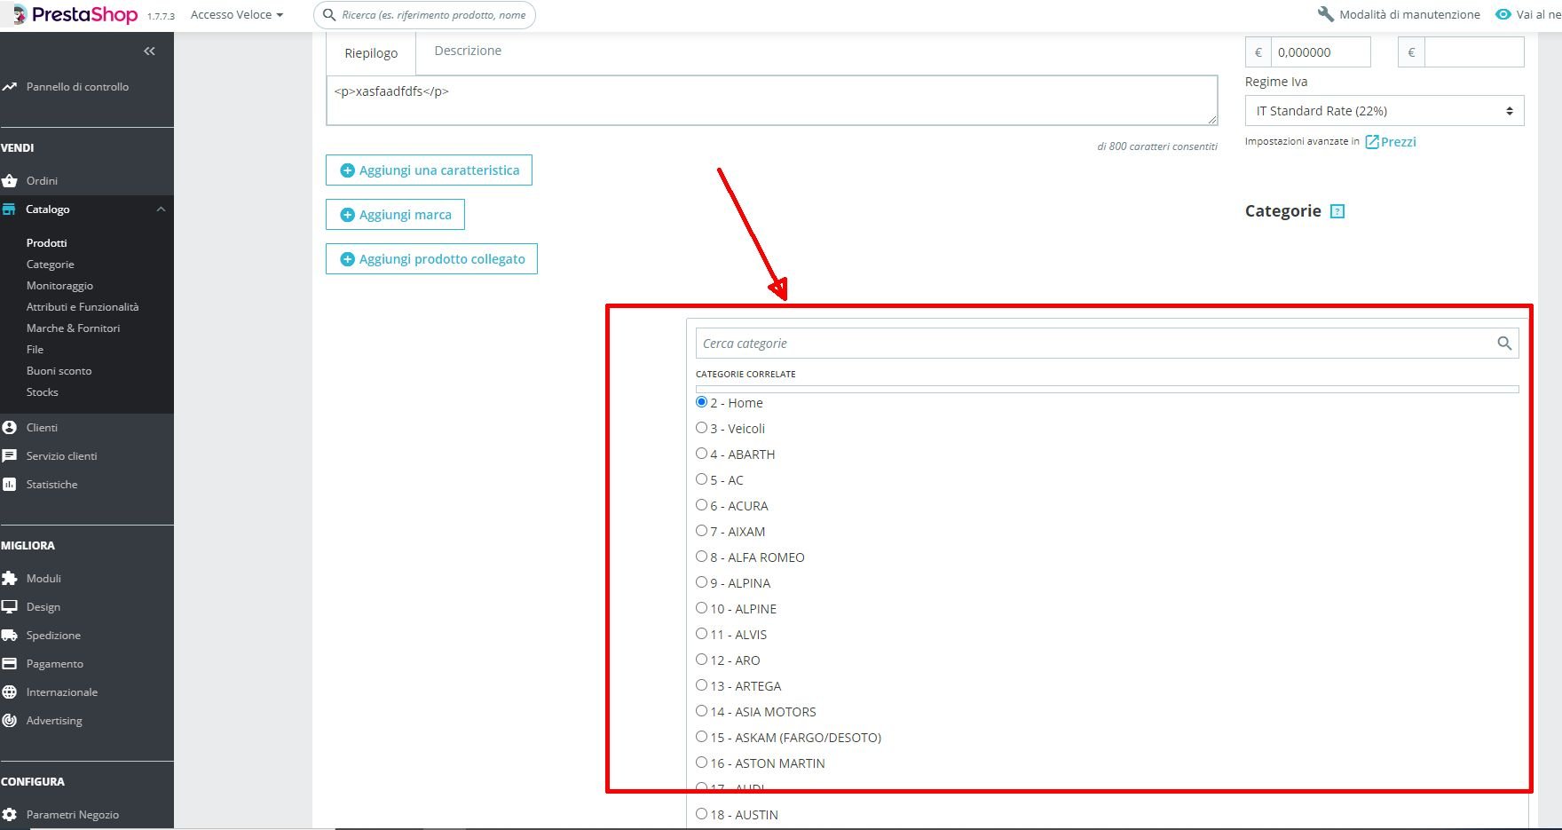Open Parametri Negozio gear icon
Viewport: 1562px width, 830px height.
pyautogui.click(x=10, y=815)
